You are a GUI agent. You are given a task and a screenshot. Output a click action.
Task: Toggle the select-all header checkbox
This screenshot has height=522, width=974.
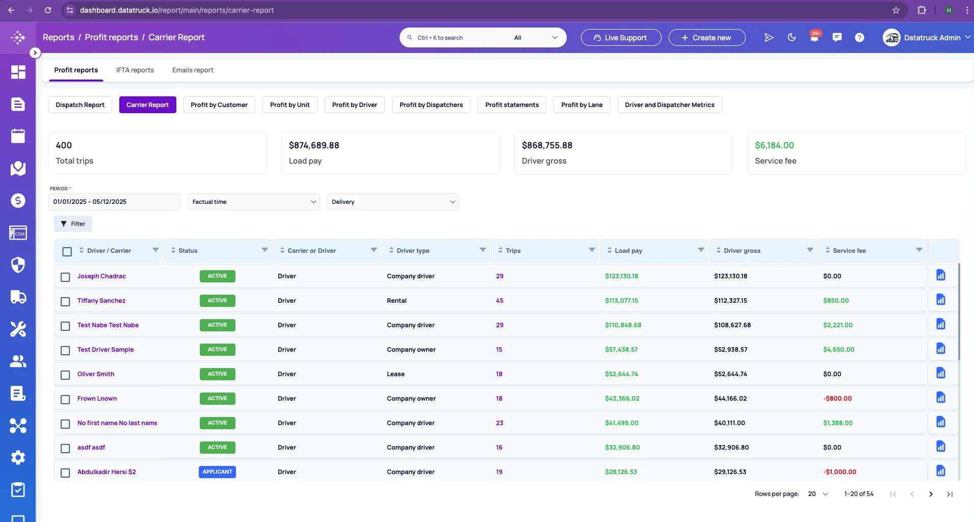point(67,251)
